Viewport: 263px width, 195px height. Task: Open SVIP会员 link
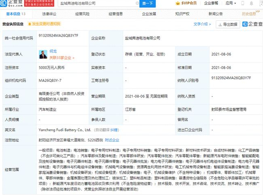pos(189,3)
